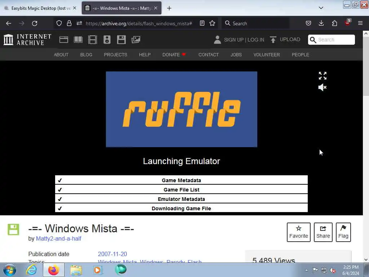This screenshot has height=277, width=369.
Task: Open the Video film strip icon
Action: point(93,40)
